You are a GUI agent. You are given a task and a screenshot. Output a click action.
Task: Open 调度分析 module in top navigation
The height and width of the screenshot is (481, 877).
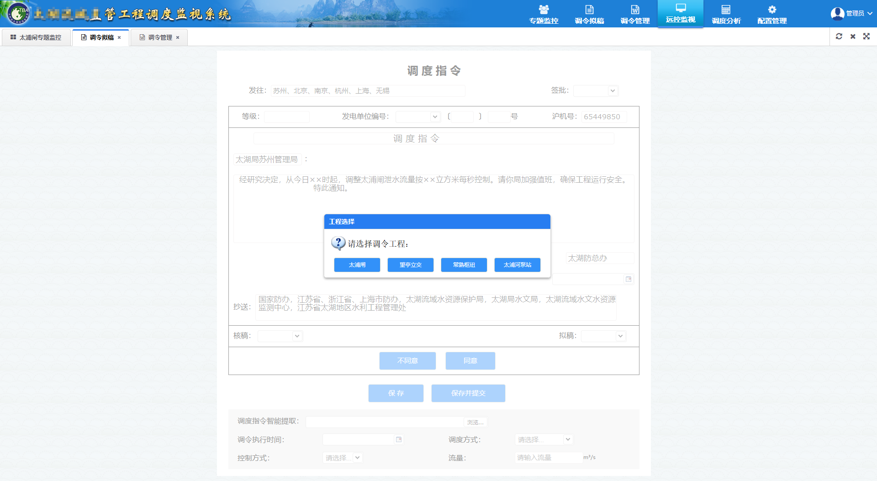click(726, 14)
